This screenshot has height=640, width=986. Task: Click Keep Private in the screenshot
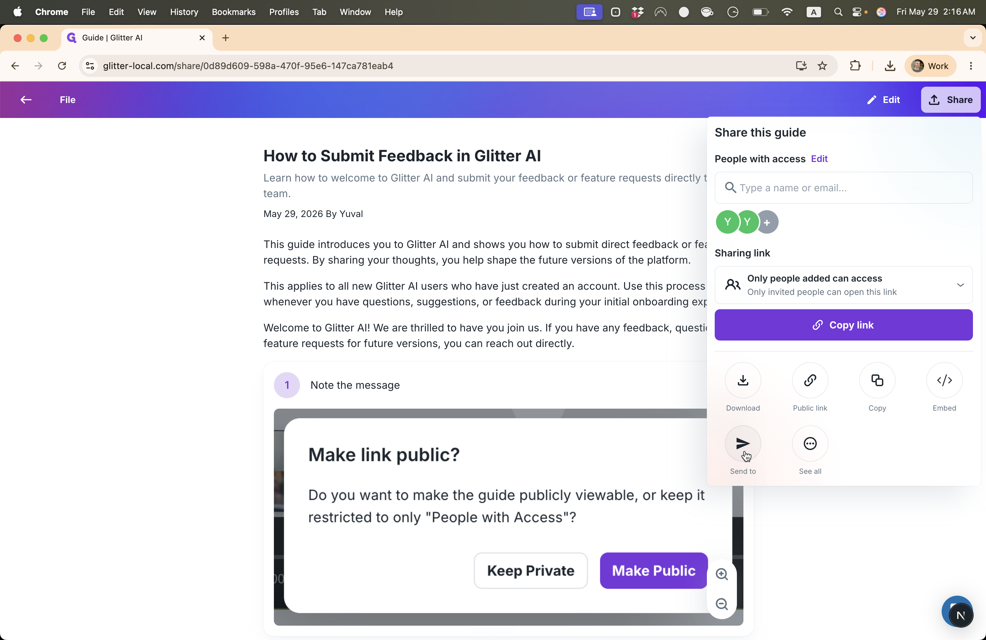(531, 571)
